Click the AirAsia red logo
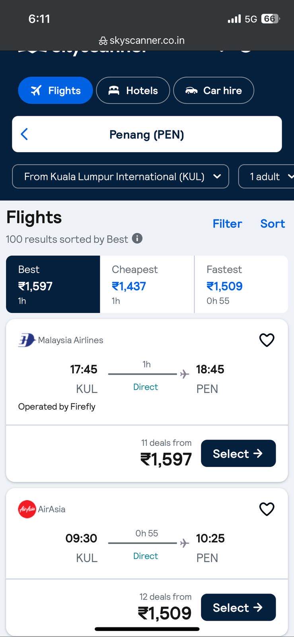Viewport: 294px width, 637px height. click(x=27, y=509)
